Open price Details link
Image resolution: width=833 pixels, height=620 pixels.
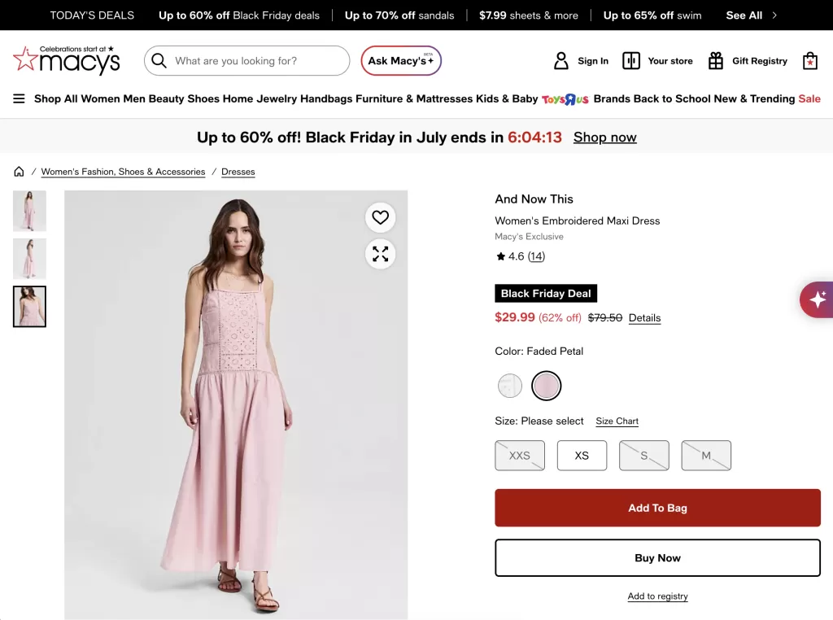pos(644,317)
